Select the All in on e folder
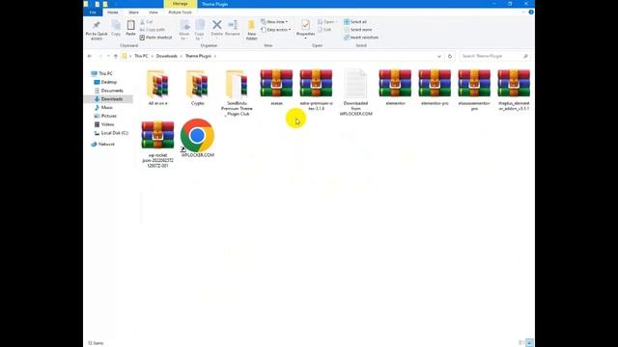 coord(157,88)
